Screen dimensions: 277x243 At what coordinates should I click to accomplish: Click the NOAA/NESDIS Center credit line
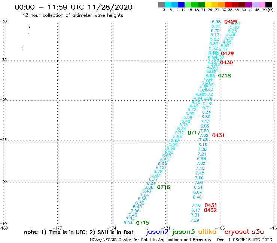click(x=150, y=240)
